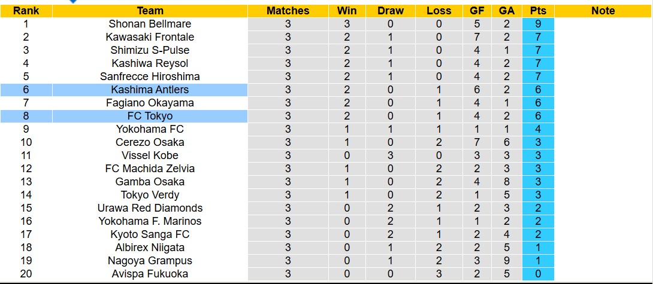
Task: Click the GF column header
Action: pyautogui.click(x=477, y=11)
